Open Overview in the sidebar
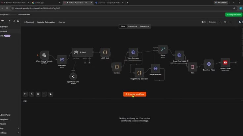Viewport: 243px width, 136px height. 10,27
